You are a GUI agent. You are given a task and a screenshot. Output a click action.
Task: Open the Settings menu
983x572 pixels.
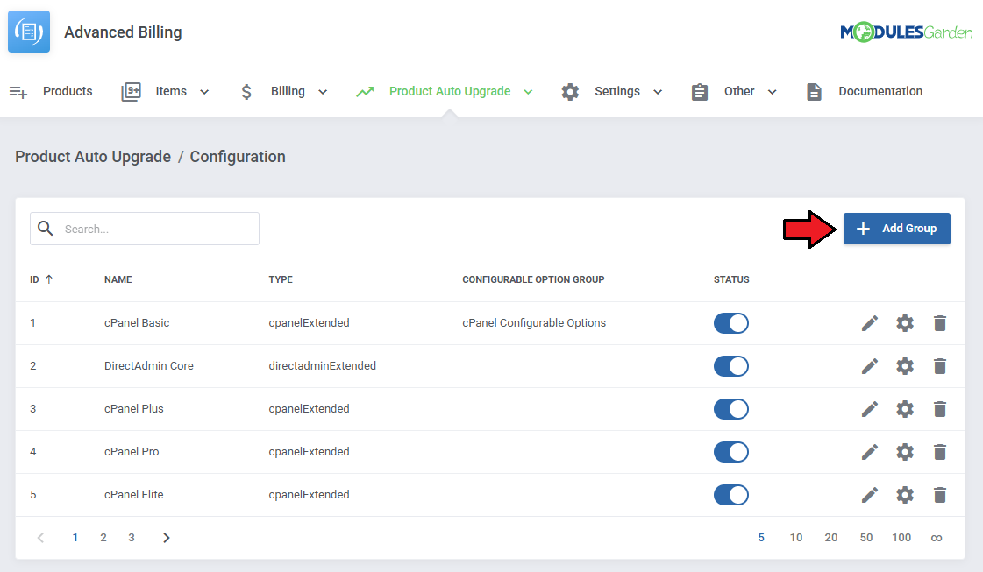[x=617, y=91]
